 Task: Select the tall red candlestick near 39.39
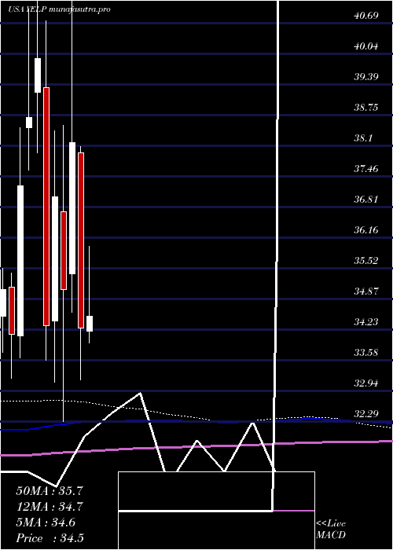(x=46, y=206)
